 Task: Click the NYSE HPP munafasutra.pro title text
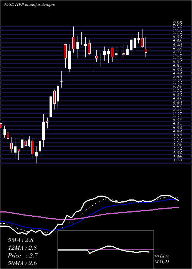click(x=30, y=5)
